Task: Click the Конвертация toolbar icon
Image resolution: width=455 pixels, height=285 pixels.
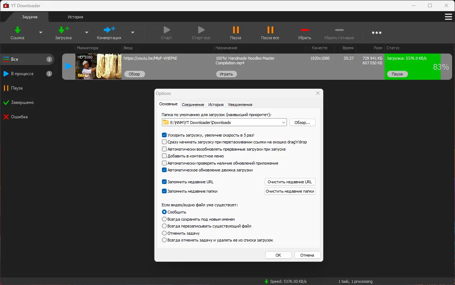Action: click(109, 29)
